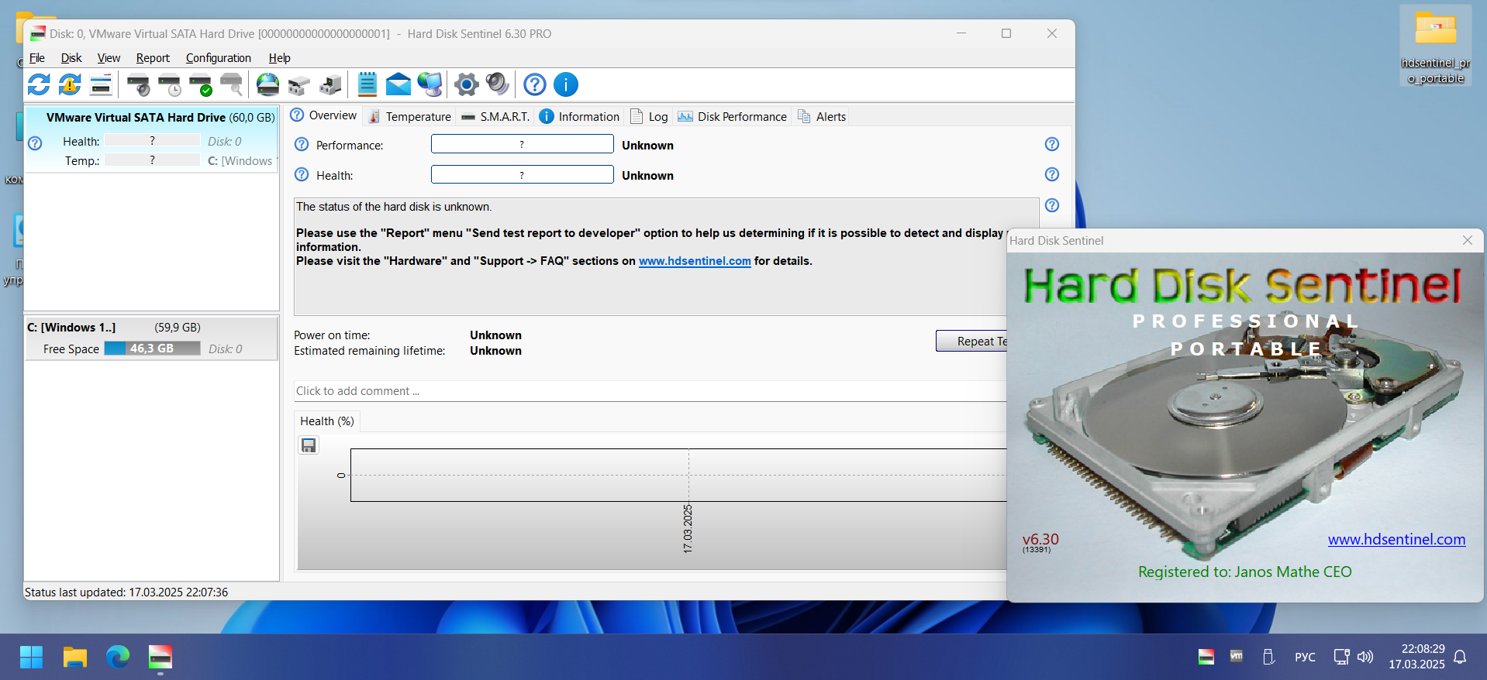Open the Help menu
This screenshot has width=1487, height=680.
279,58
